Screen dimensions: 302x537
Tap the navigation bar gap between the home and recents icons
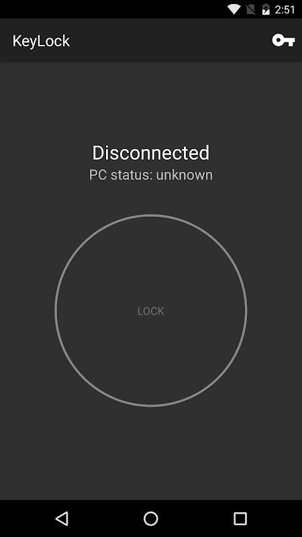click(x=196, y=518)
